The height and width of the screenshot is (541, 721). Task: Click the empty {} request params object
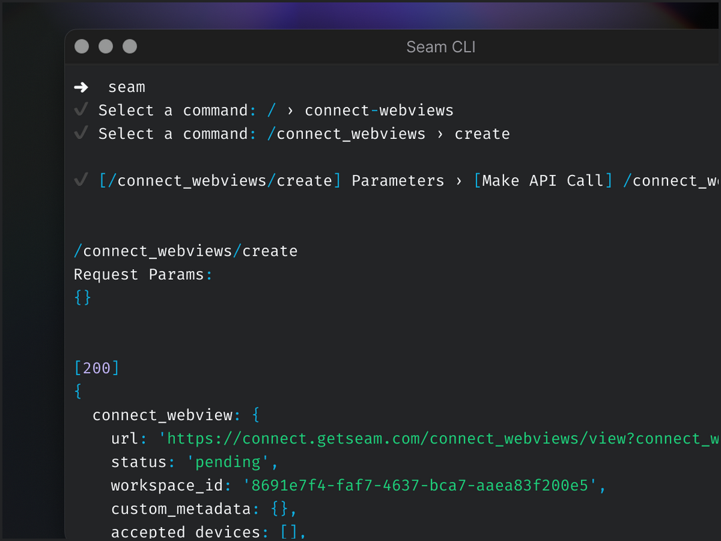click(x=83, y=298)
